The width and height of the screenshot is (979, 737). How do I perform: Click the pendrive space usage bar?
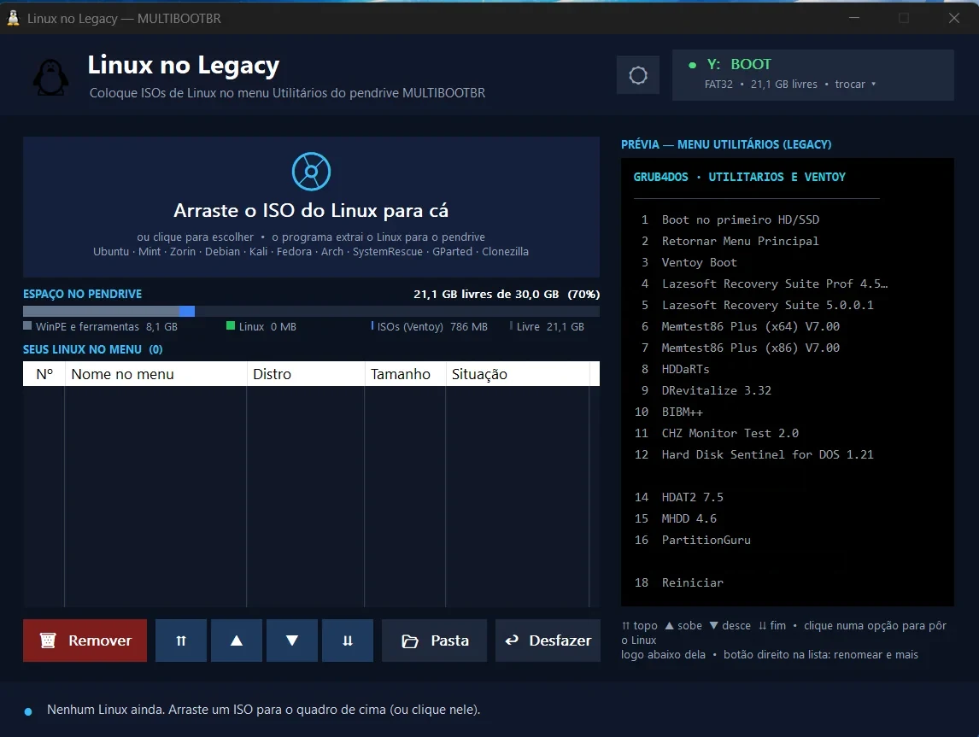pyautogui.click(x=312, y=311)
